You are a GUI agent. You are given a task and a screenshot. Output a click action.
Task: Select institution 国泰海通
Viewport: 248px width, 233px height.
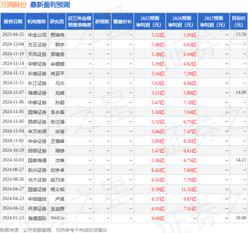click(x=37, y=161)
